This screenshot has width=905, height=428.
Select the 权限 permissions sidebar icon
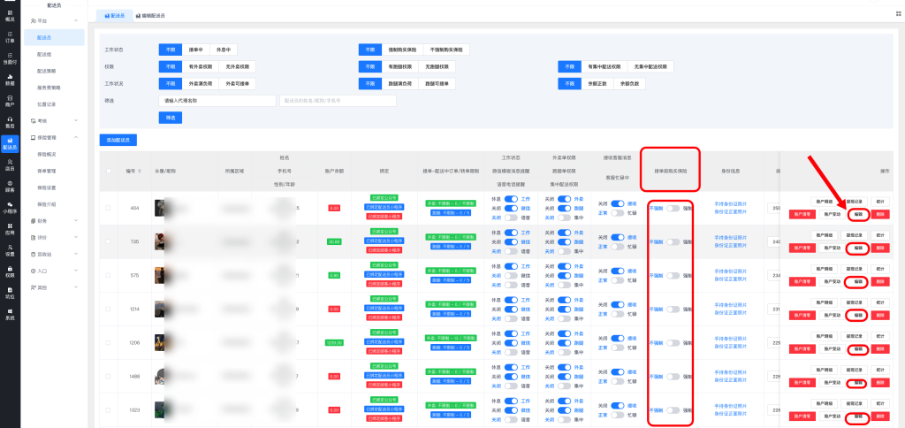(x=10, y=271)
